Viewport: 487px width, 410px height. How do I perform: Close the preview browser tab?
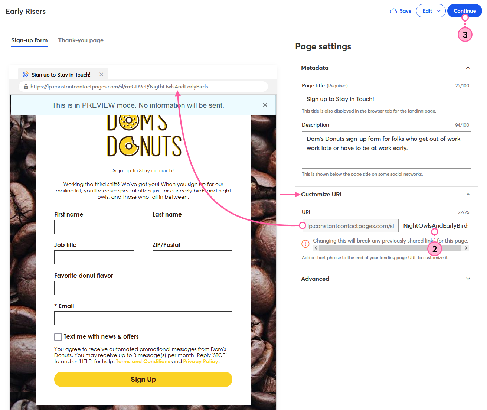pyautogui.click(x=101, y=75)
